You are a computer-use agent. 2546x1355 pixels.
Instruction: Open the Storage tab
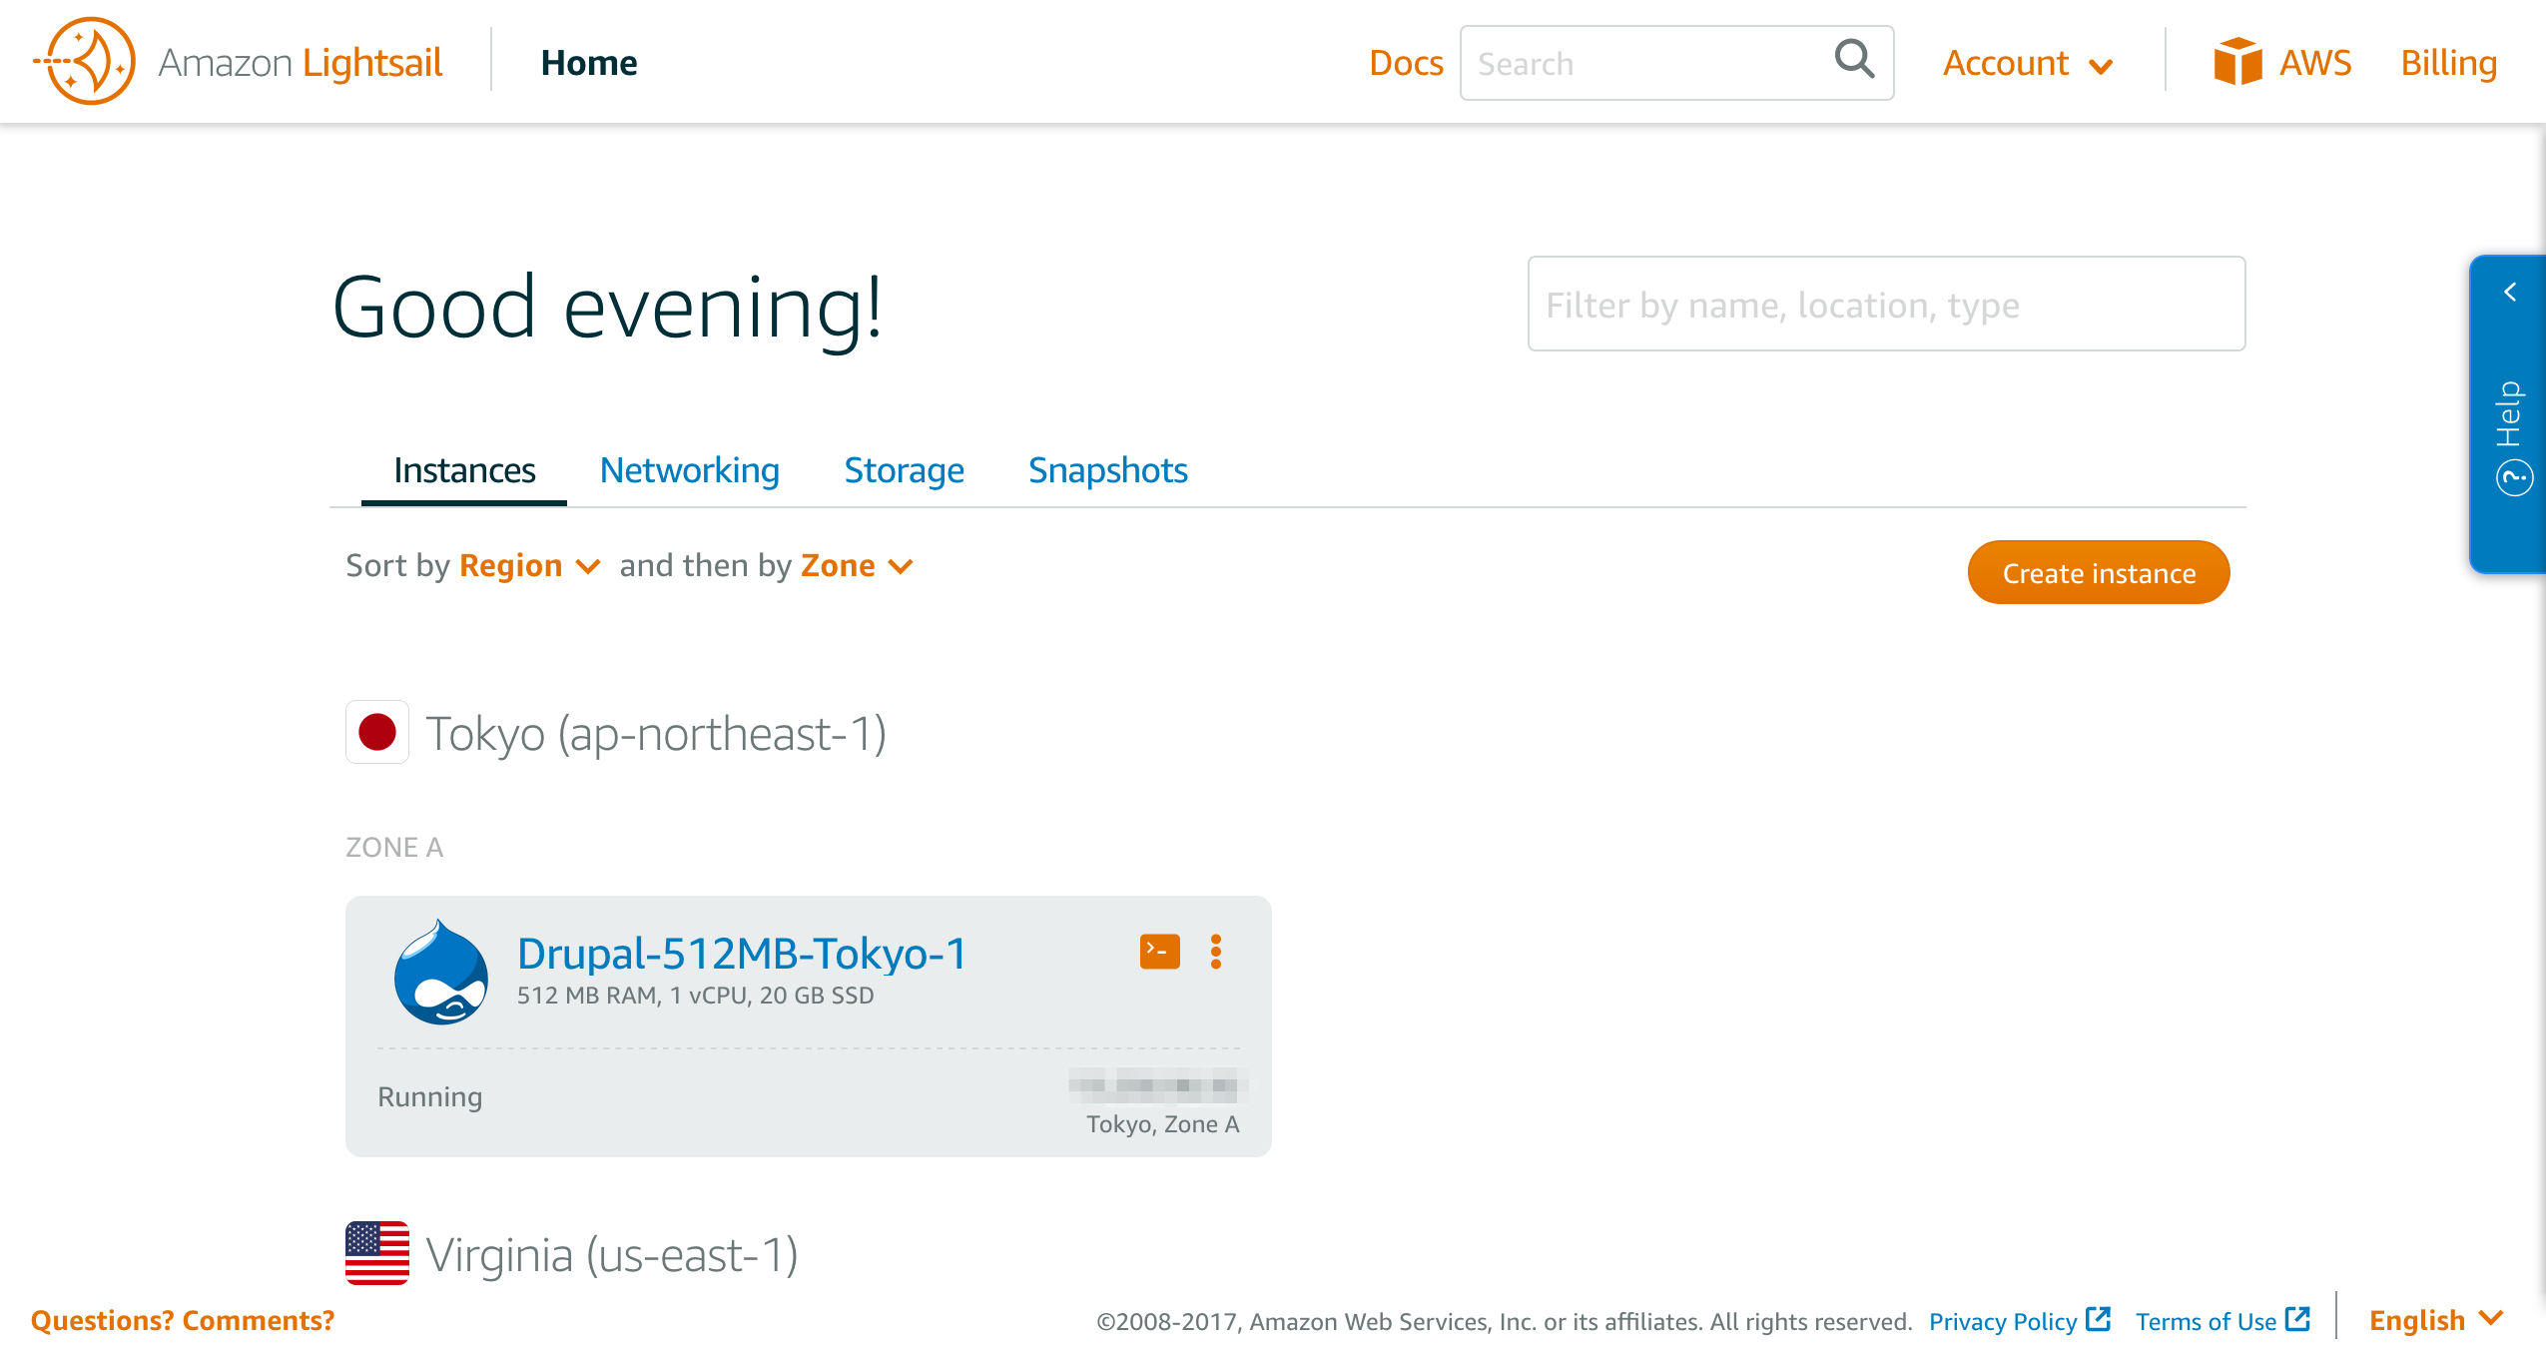tap(904, 470)
